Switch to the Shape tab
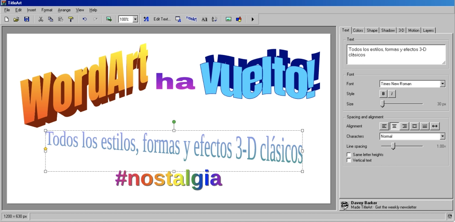The image size is (455, 222). point(372,30)
